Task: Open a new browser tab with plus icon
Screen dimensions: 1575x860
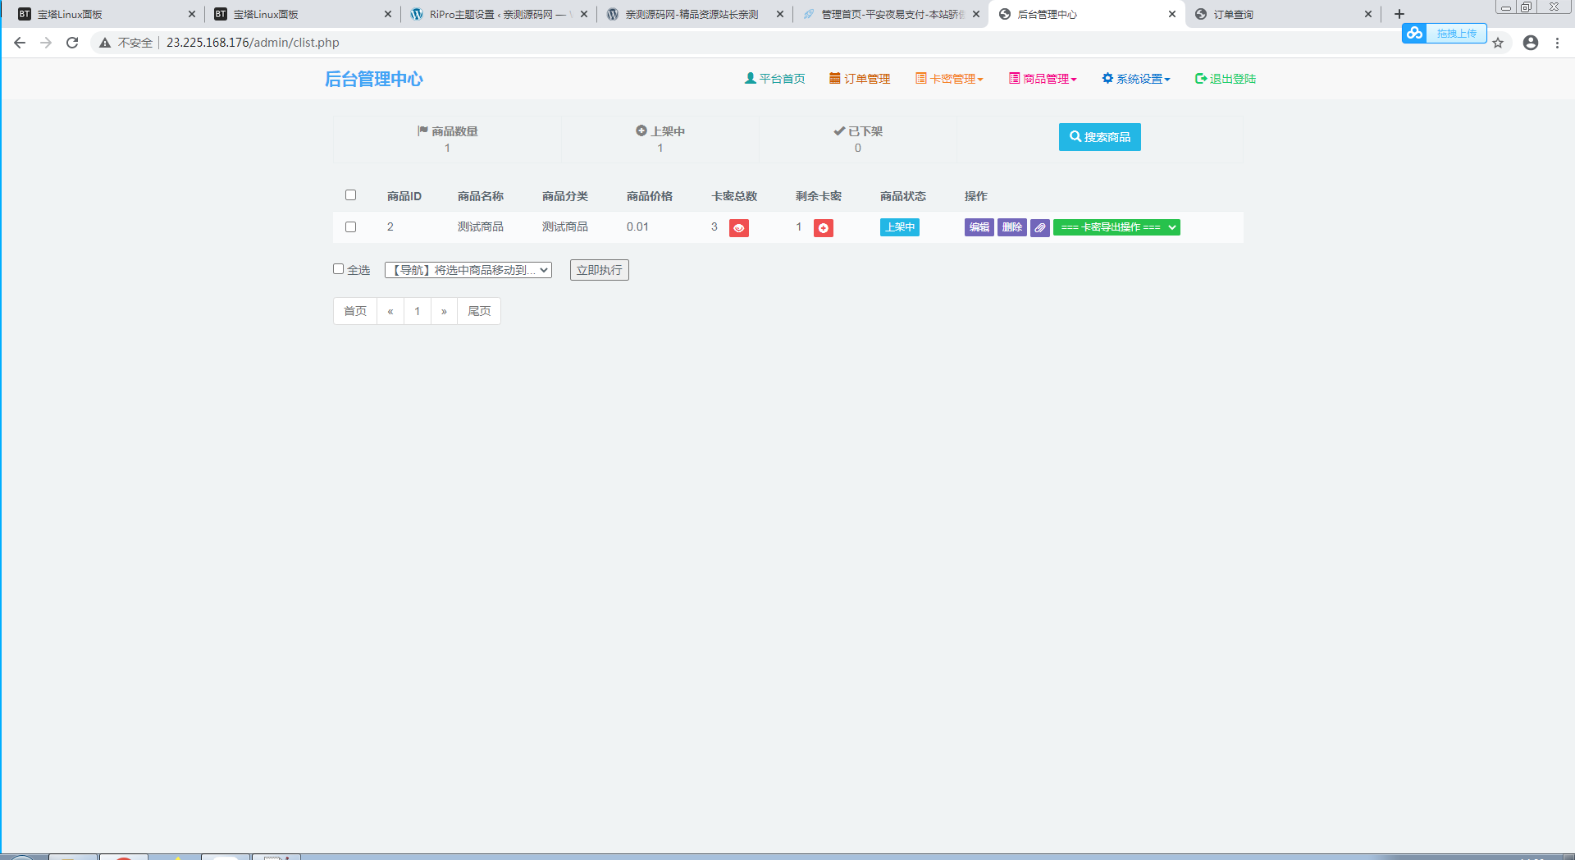Action: point(1399,14)
